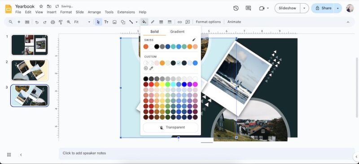Pick the orange Swiss theme swatch

pyautogui.click(x=146, y=46)
